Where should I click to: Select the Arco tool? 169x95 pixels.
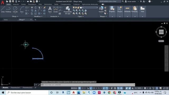(22, 9)
